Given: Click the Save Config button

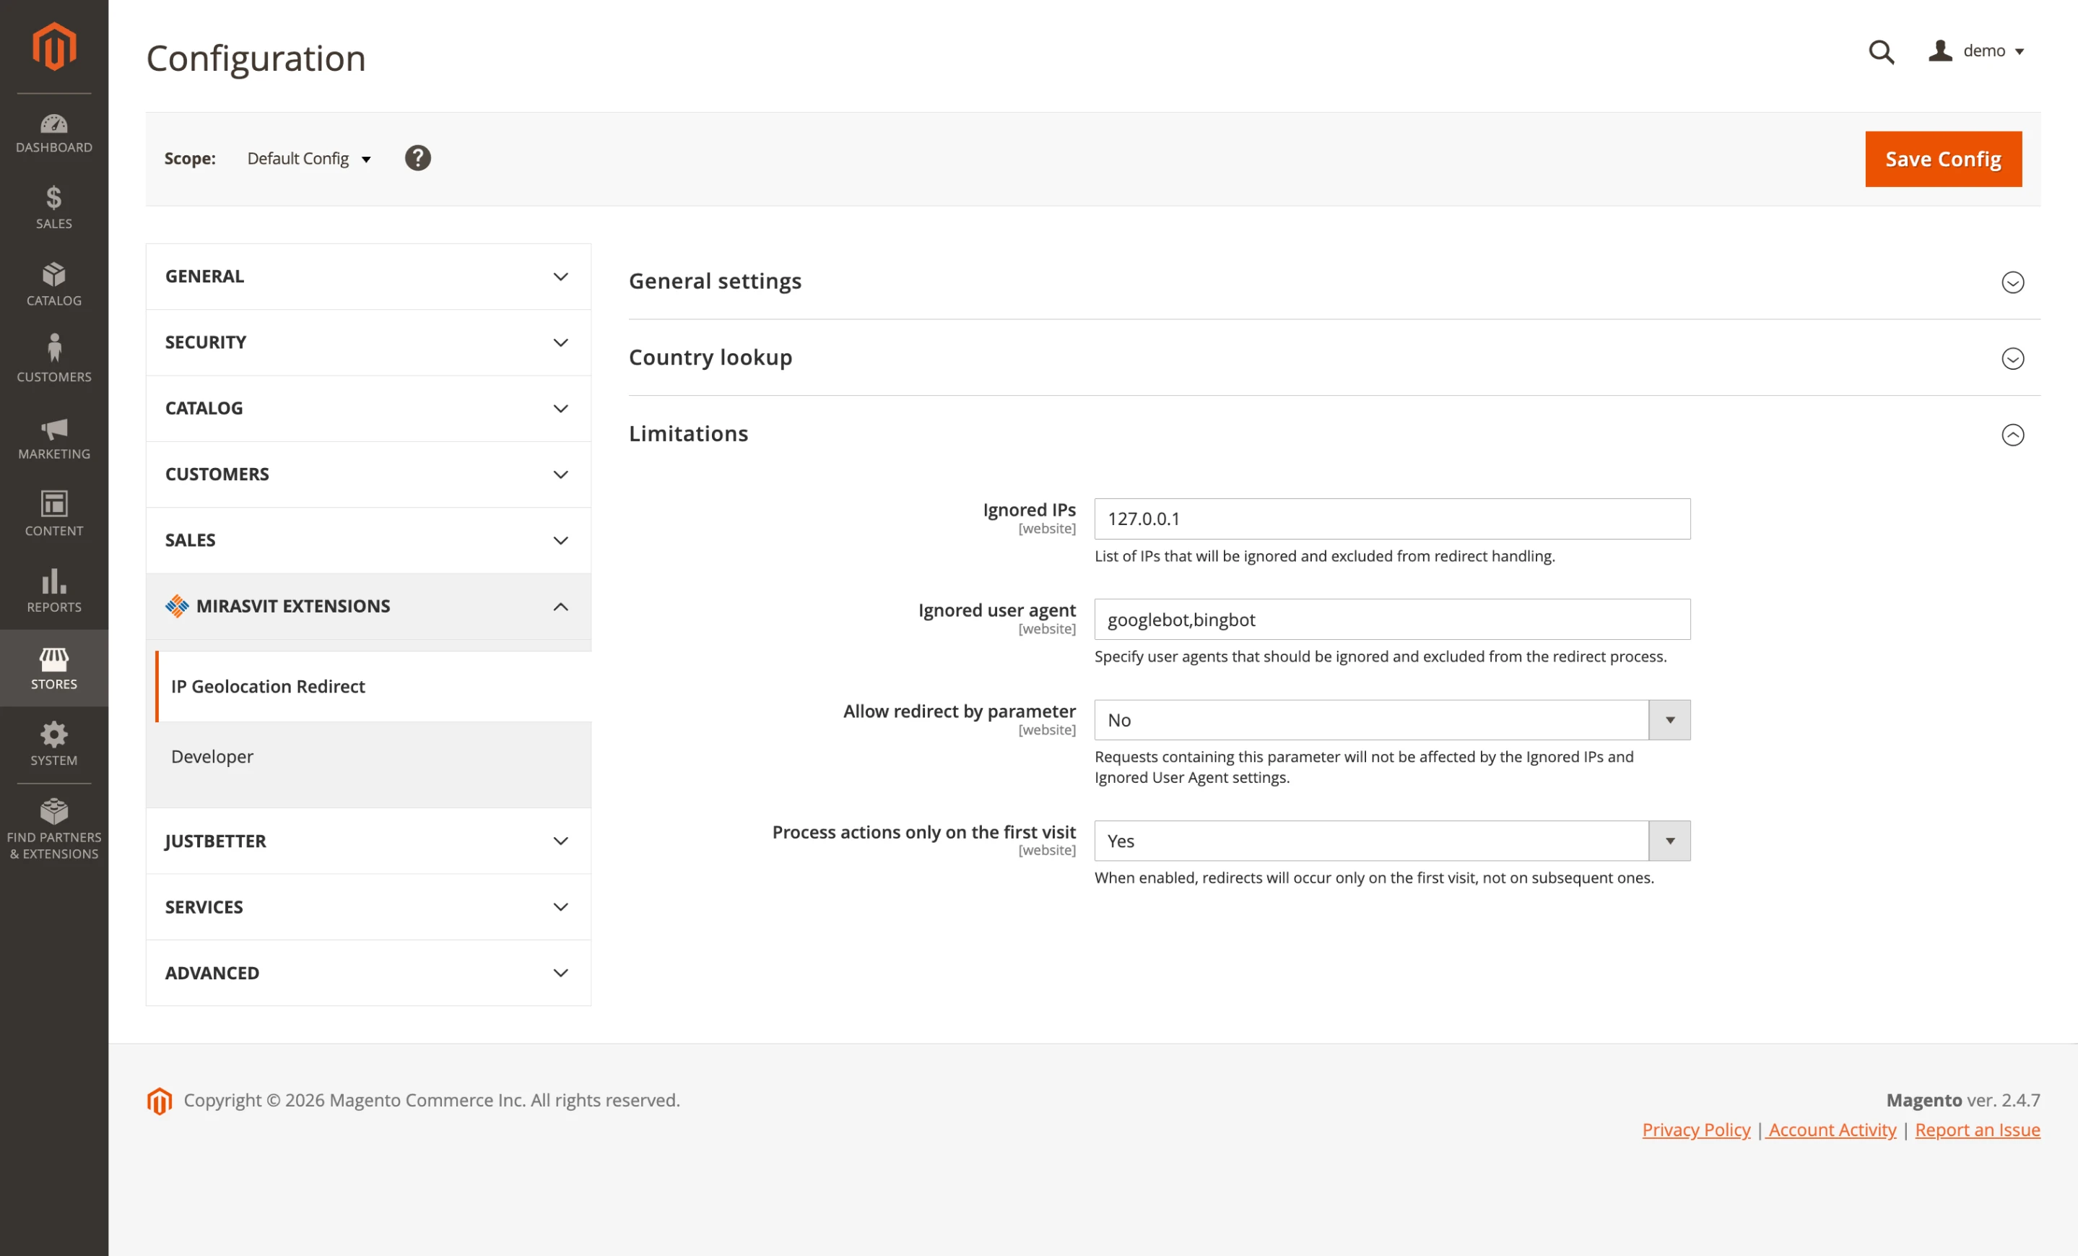Looking at the screenshot, I should (x=1943, y=159).
